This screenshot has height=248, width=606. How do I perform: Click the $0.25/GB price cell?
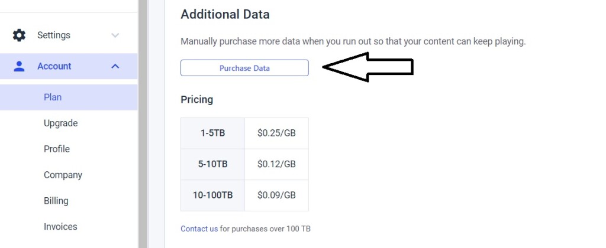(x=277, y=133)
